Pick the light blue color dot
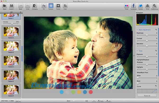The width and height of the screenshot is (159, 103). (61, 92)
